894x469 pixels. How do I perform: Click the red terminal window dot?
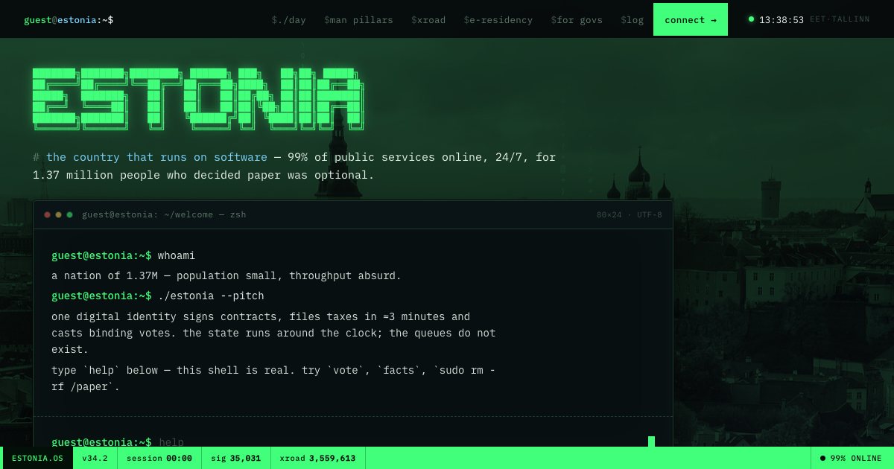(x=48, y=214)
